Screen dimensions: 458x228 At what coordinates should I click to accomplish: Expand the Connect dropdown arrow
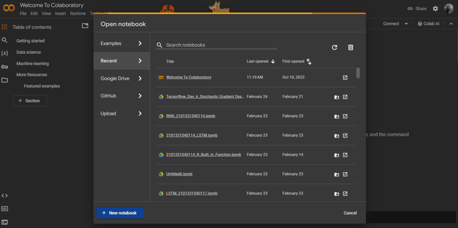click(406, 24)
